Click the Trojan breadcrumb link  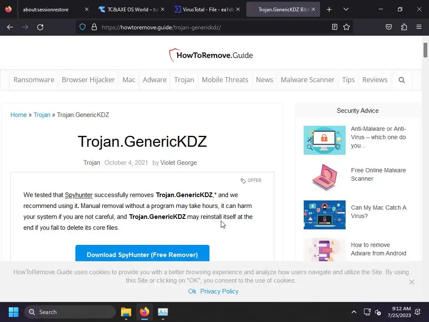tap(42, 115)
